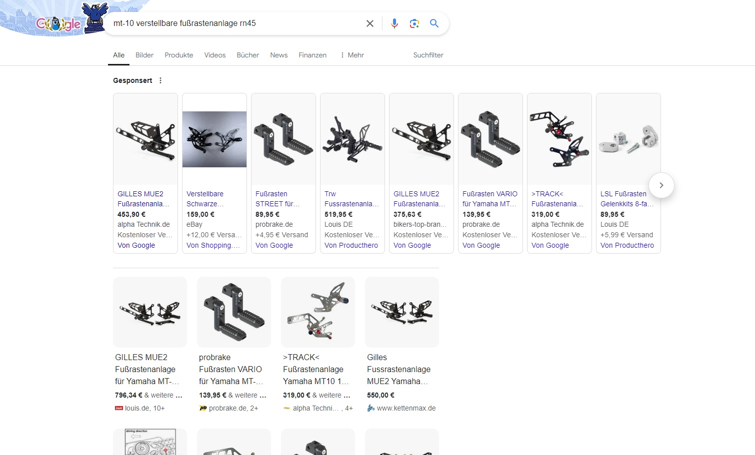755x455 pixels.
Task: Select the News tab
Action: pyautogui.click(x=278, y=55)
